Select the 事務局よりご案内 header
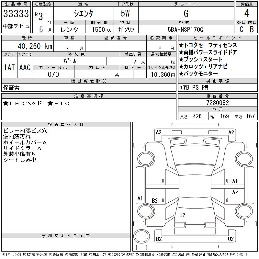Viewport: 259px width, 259px height. point(66,236)
